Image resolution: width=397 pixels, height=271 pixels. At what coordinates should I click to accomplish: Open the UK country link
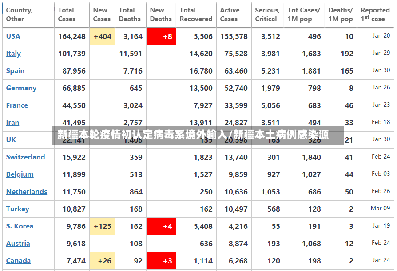coord(11,139)
